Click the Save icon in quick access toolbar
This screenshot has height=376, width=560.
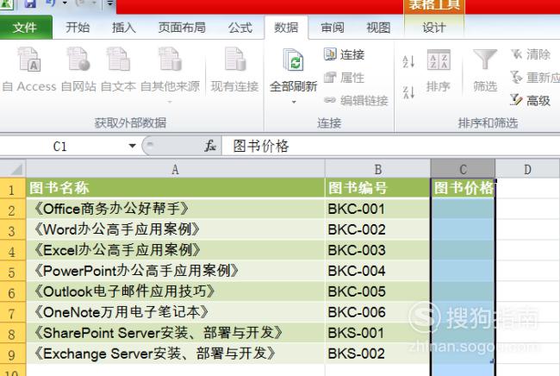point(30,3)
